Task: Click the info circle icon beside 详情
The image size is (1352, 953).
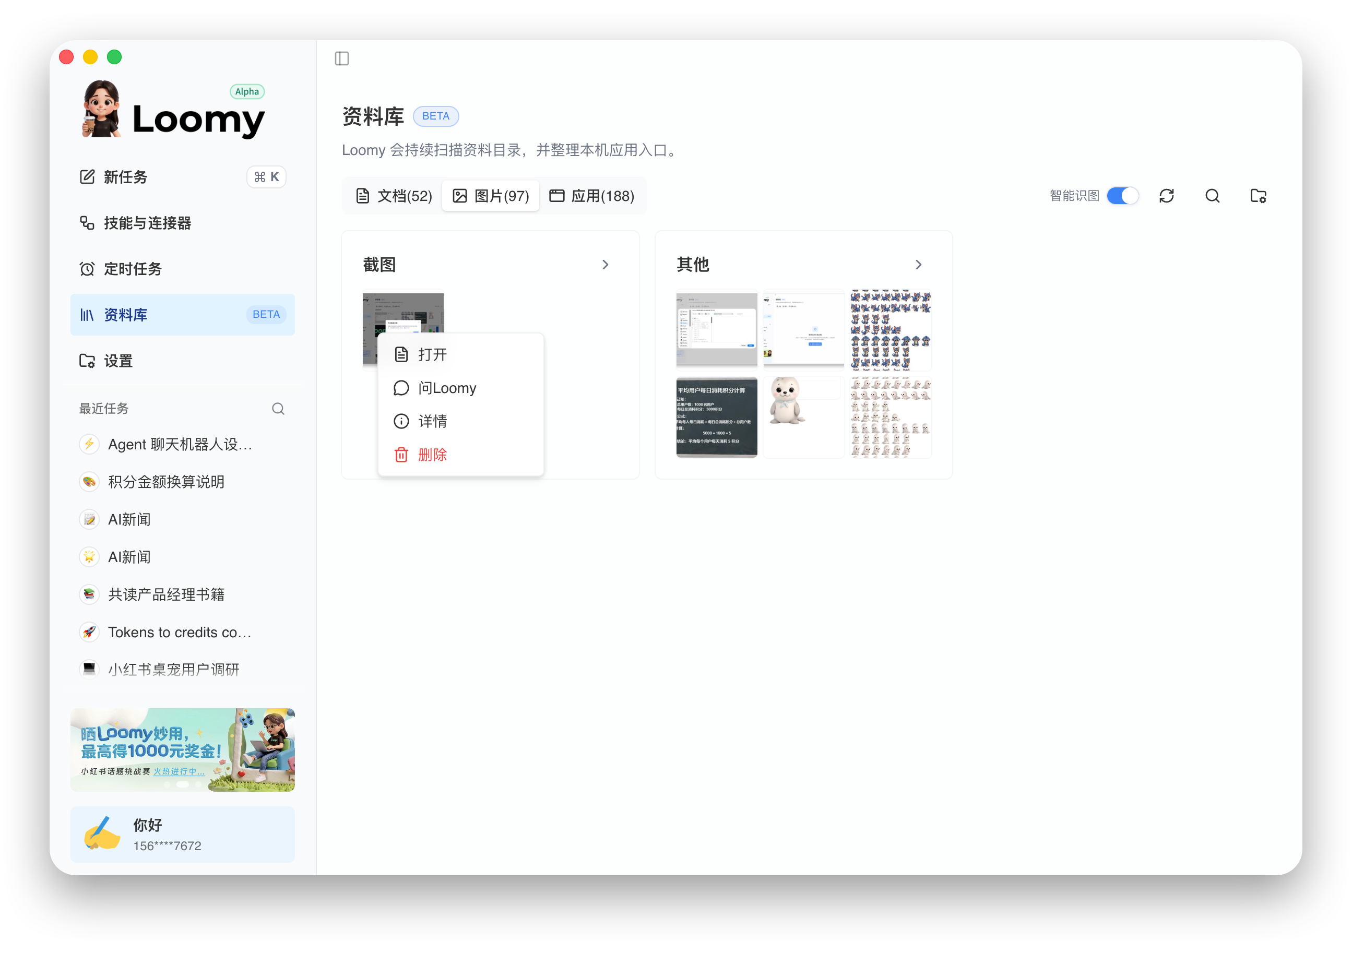Action: pyautogui.click(x=401, y=421)
